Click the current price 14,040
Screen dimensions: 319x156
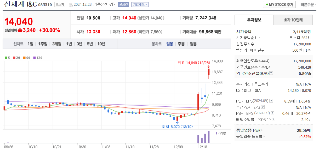pyautogui.click(x=19, y=22)
